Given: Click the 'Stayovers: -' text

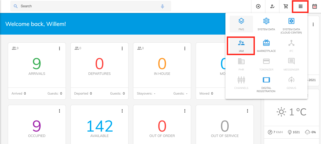Looking at the screenshot, I should tap(146, 93).
